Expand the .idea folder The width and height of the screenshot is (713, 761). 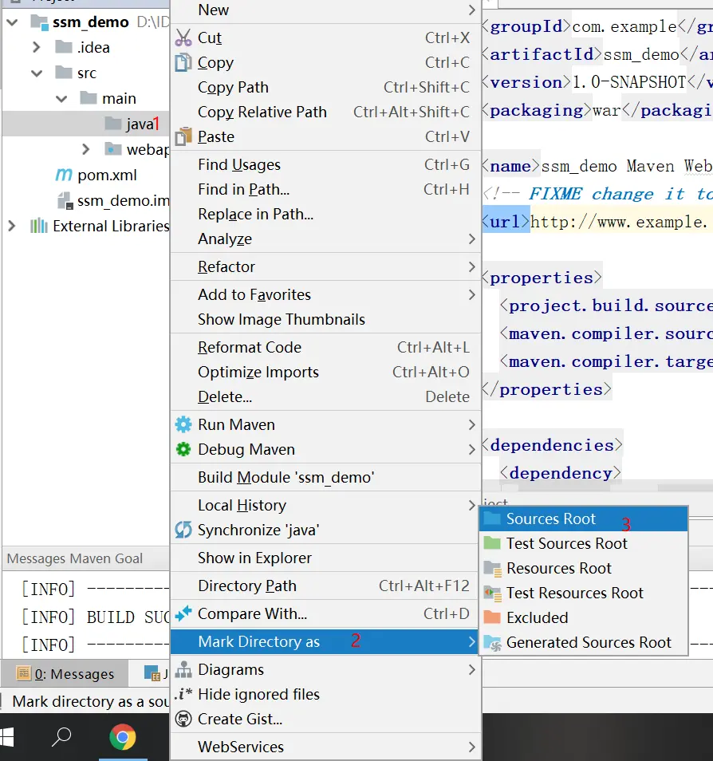37,47
